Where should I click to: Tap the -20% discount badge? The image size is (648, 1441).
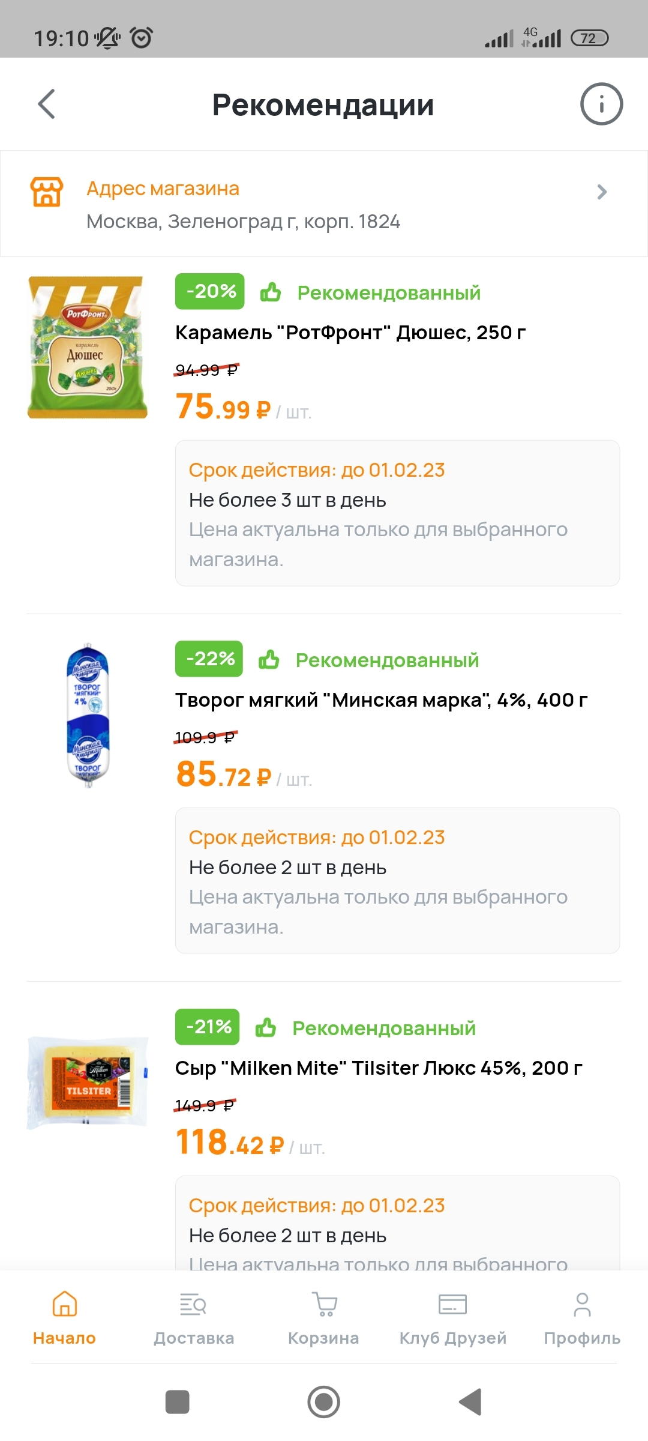pyautogui.click(x=210, y=292)
